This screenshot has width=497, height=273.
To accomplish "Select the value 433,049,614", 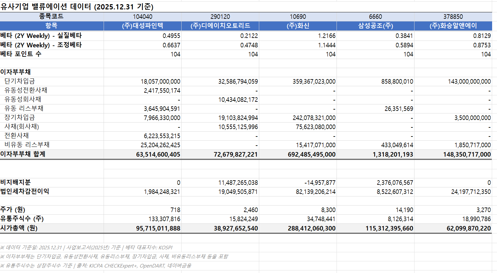I will 397,145.
